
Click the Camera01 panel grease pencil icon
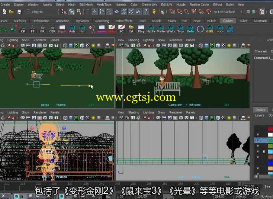[x=150, y=45]
